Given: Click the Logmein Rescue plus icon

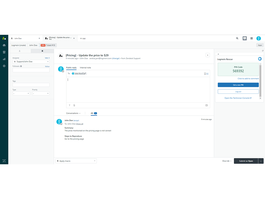Looking at the screenshot, I should (x=260, y=59).
